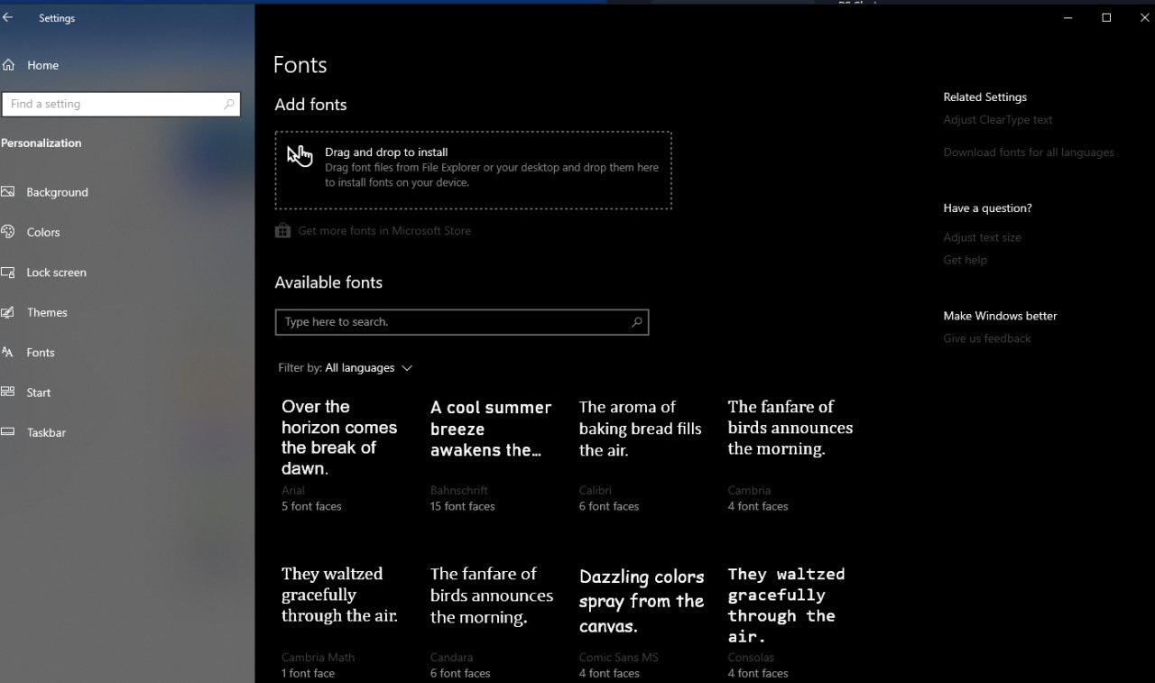Click the Taskbar icon in sidebar
The height and width of the screenshot is (683, 1155).
coord(8,432)
